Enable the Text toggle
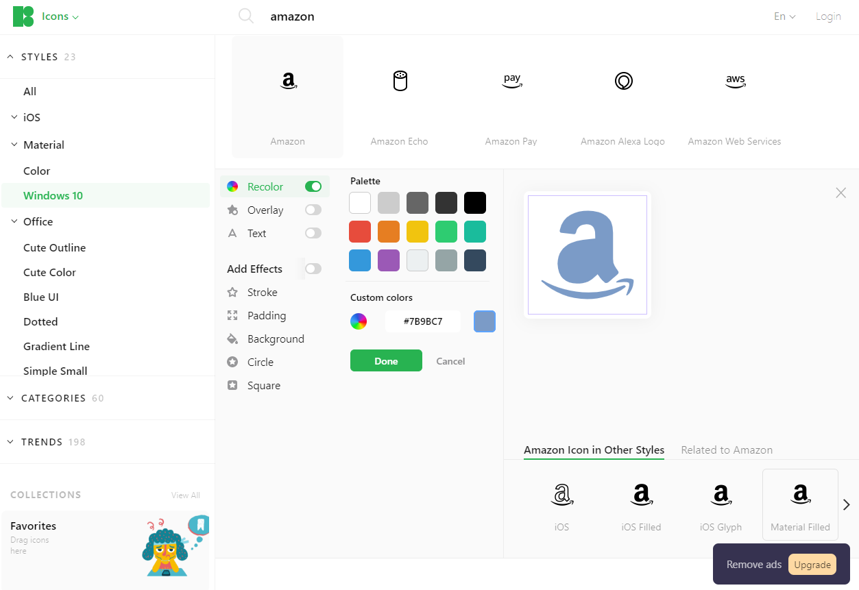 click(313, 233)
